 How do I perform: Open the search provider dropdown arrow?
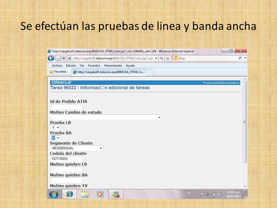point(245,58)
